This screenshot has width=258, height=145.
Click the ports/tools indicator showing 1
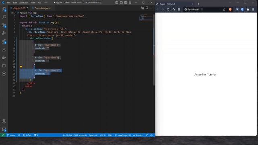pos(36,135)
